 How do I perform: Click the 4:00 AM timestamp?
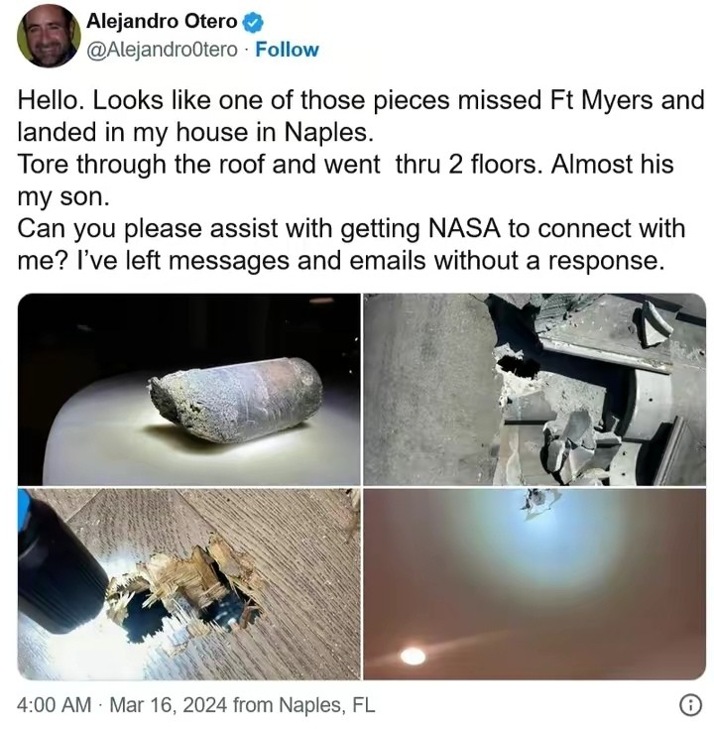pyautogui.click(x=54, y=706)
